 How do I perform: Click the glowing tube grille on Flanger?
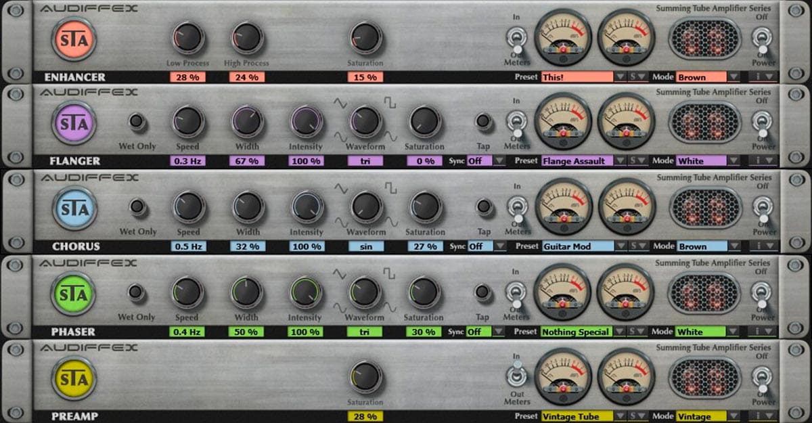tap(704, 123)
